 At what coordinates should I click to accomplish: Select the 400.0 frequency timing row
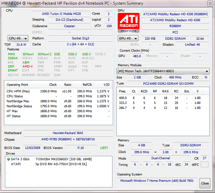[163, 98]
